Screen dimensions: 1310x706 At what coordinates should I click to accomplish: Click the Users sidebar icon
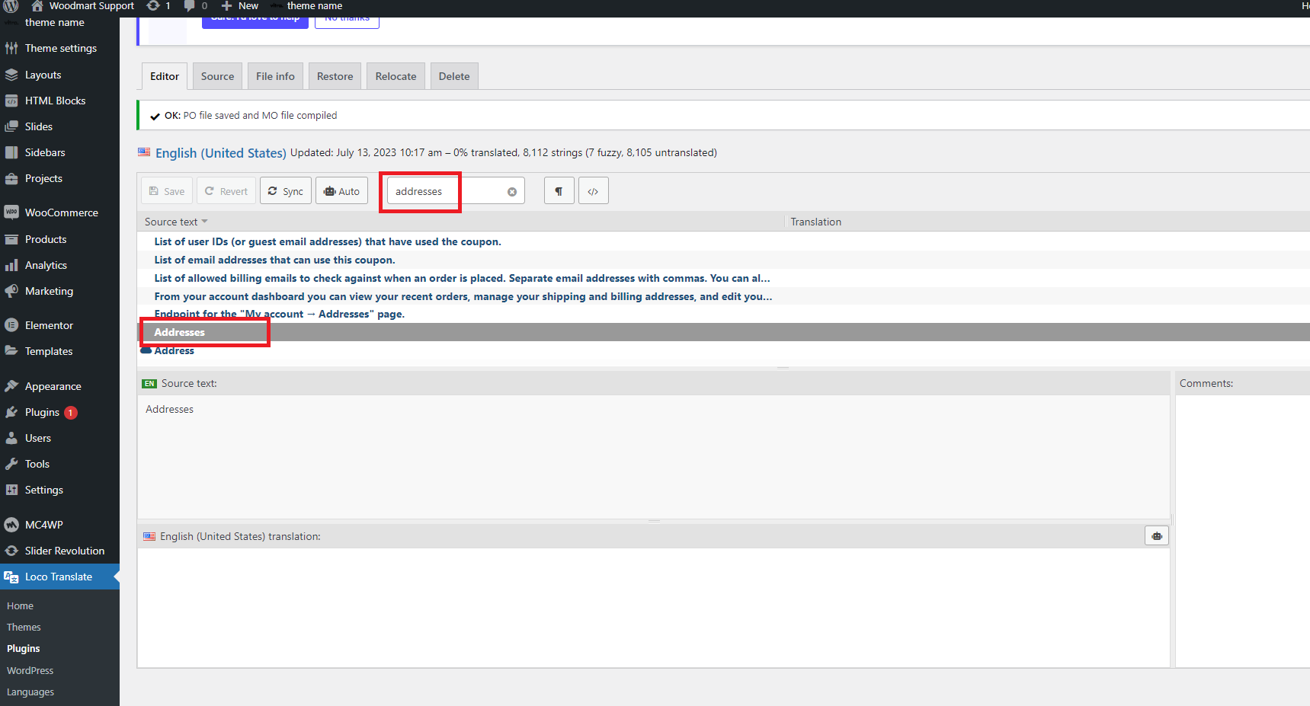(11, 438)
